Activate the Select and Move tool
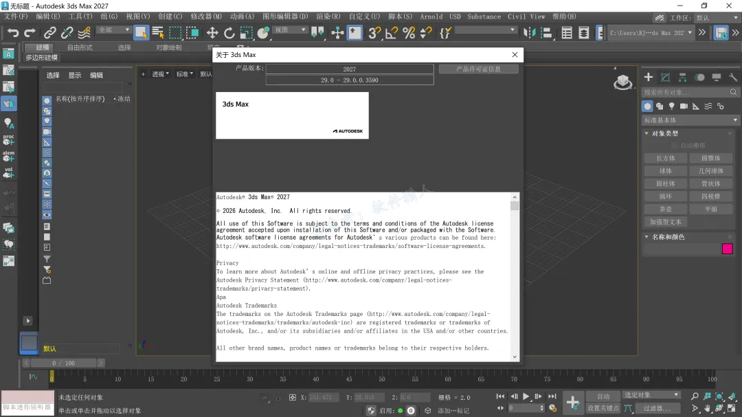 212,33
